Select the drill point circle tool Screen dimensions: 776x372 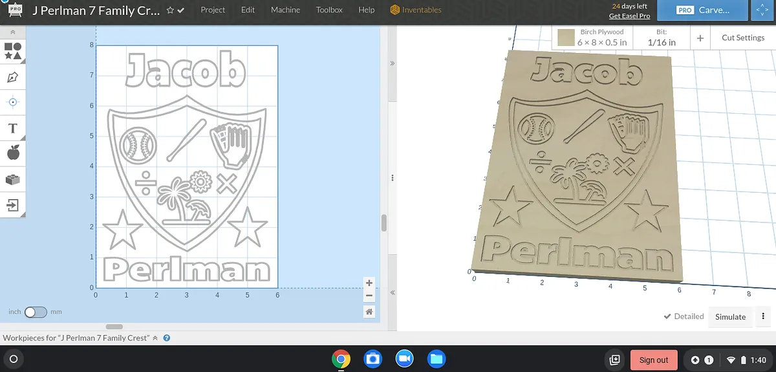(x=12, y=102)
